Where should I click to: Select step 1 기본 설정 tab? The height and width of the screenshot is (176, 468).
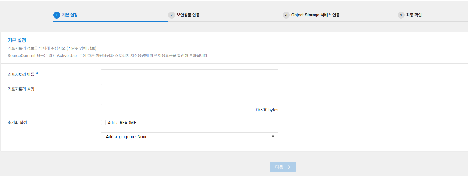[x=66, y=15]
